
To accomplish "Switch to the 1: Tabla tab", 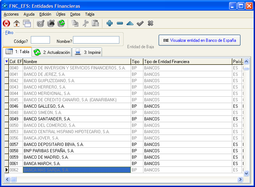I will pos(17,52).
